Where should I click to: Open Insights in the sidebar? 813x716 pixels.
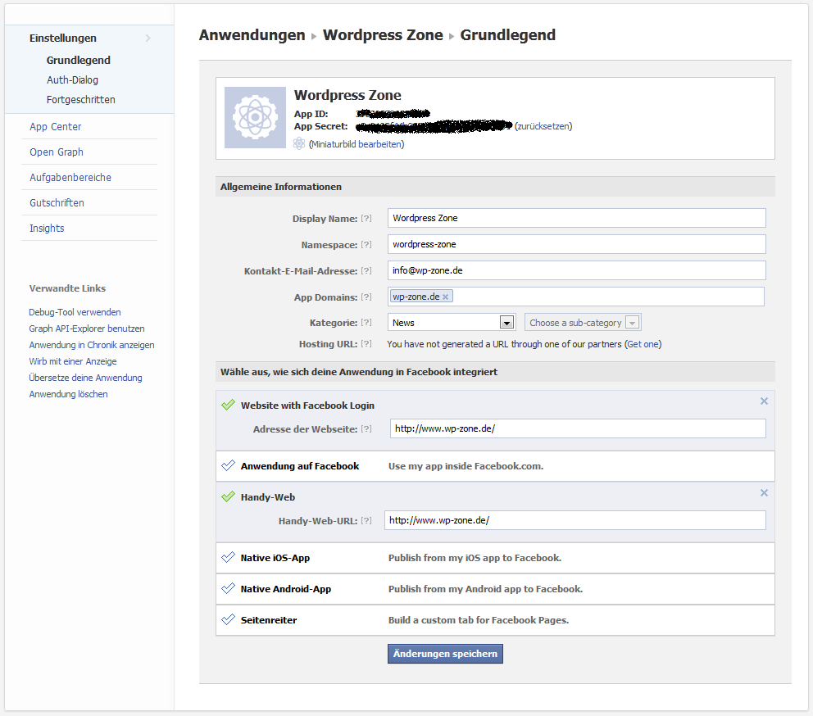[x=47, y=228]
